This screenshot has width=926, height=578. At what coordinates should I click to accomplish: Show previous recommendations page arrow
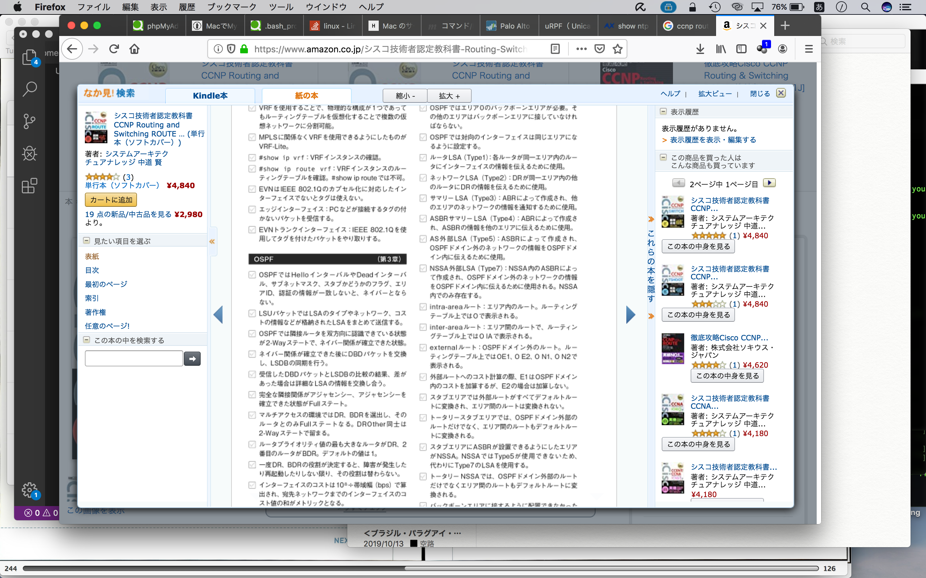point(678,183)
